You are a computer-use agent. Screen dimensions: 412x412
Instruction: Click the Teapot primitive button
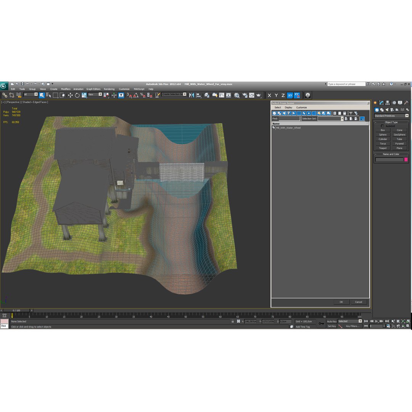pos(383,148)
